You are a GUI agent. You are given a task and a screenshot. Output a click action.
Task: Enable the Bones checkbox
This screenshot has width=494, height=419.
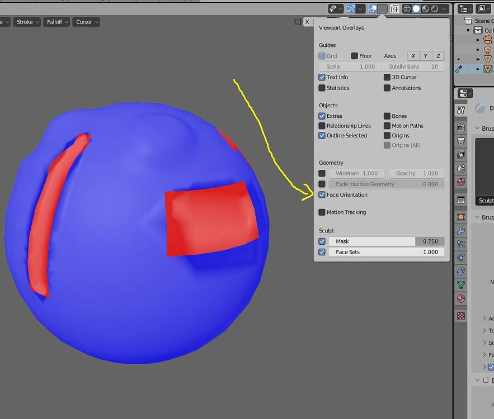(387, 116)
